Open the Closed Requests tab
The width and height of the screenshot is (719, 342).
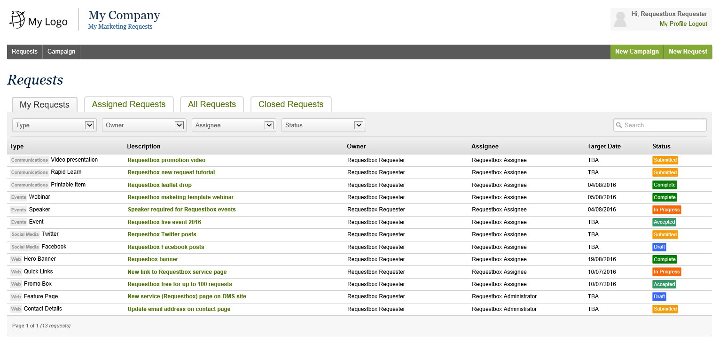291,104
